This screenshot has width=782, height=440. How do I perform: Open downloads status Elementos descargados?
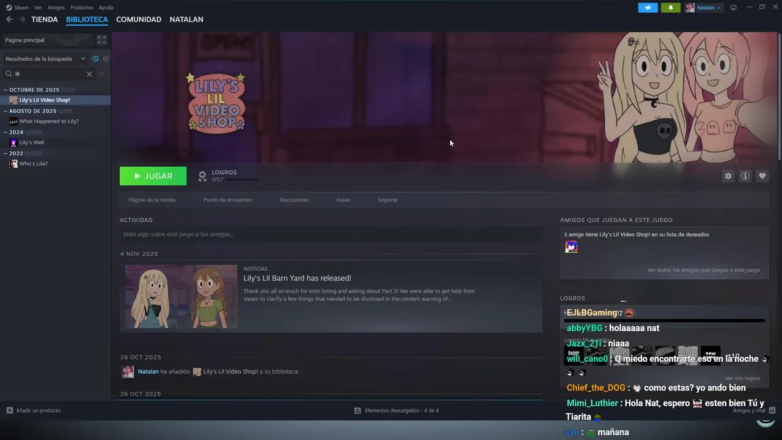396,411
